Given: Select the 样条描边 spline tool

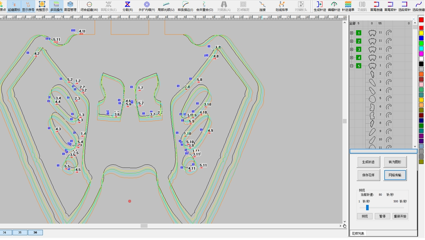Looking at the screenshot, I should pos(185,6).
